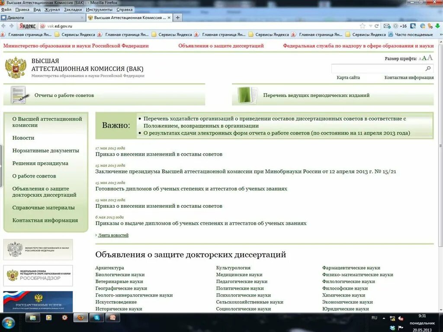443x332 pixels.
Task: Select Справочные материалы in the left menu
Action: (x=44, y=208)
